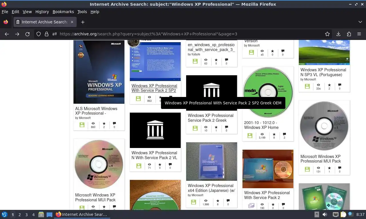
Task: Click the Greek Windows Movie Maker setup screenshot thumbnail
Action: point(155,62)
